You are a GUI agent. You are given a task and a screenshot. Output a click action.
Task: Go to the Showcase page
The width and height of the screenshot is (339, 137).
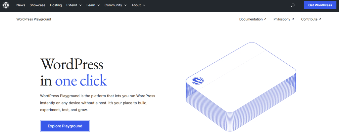coord(37,5)
